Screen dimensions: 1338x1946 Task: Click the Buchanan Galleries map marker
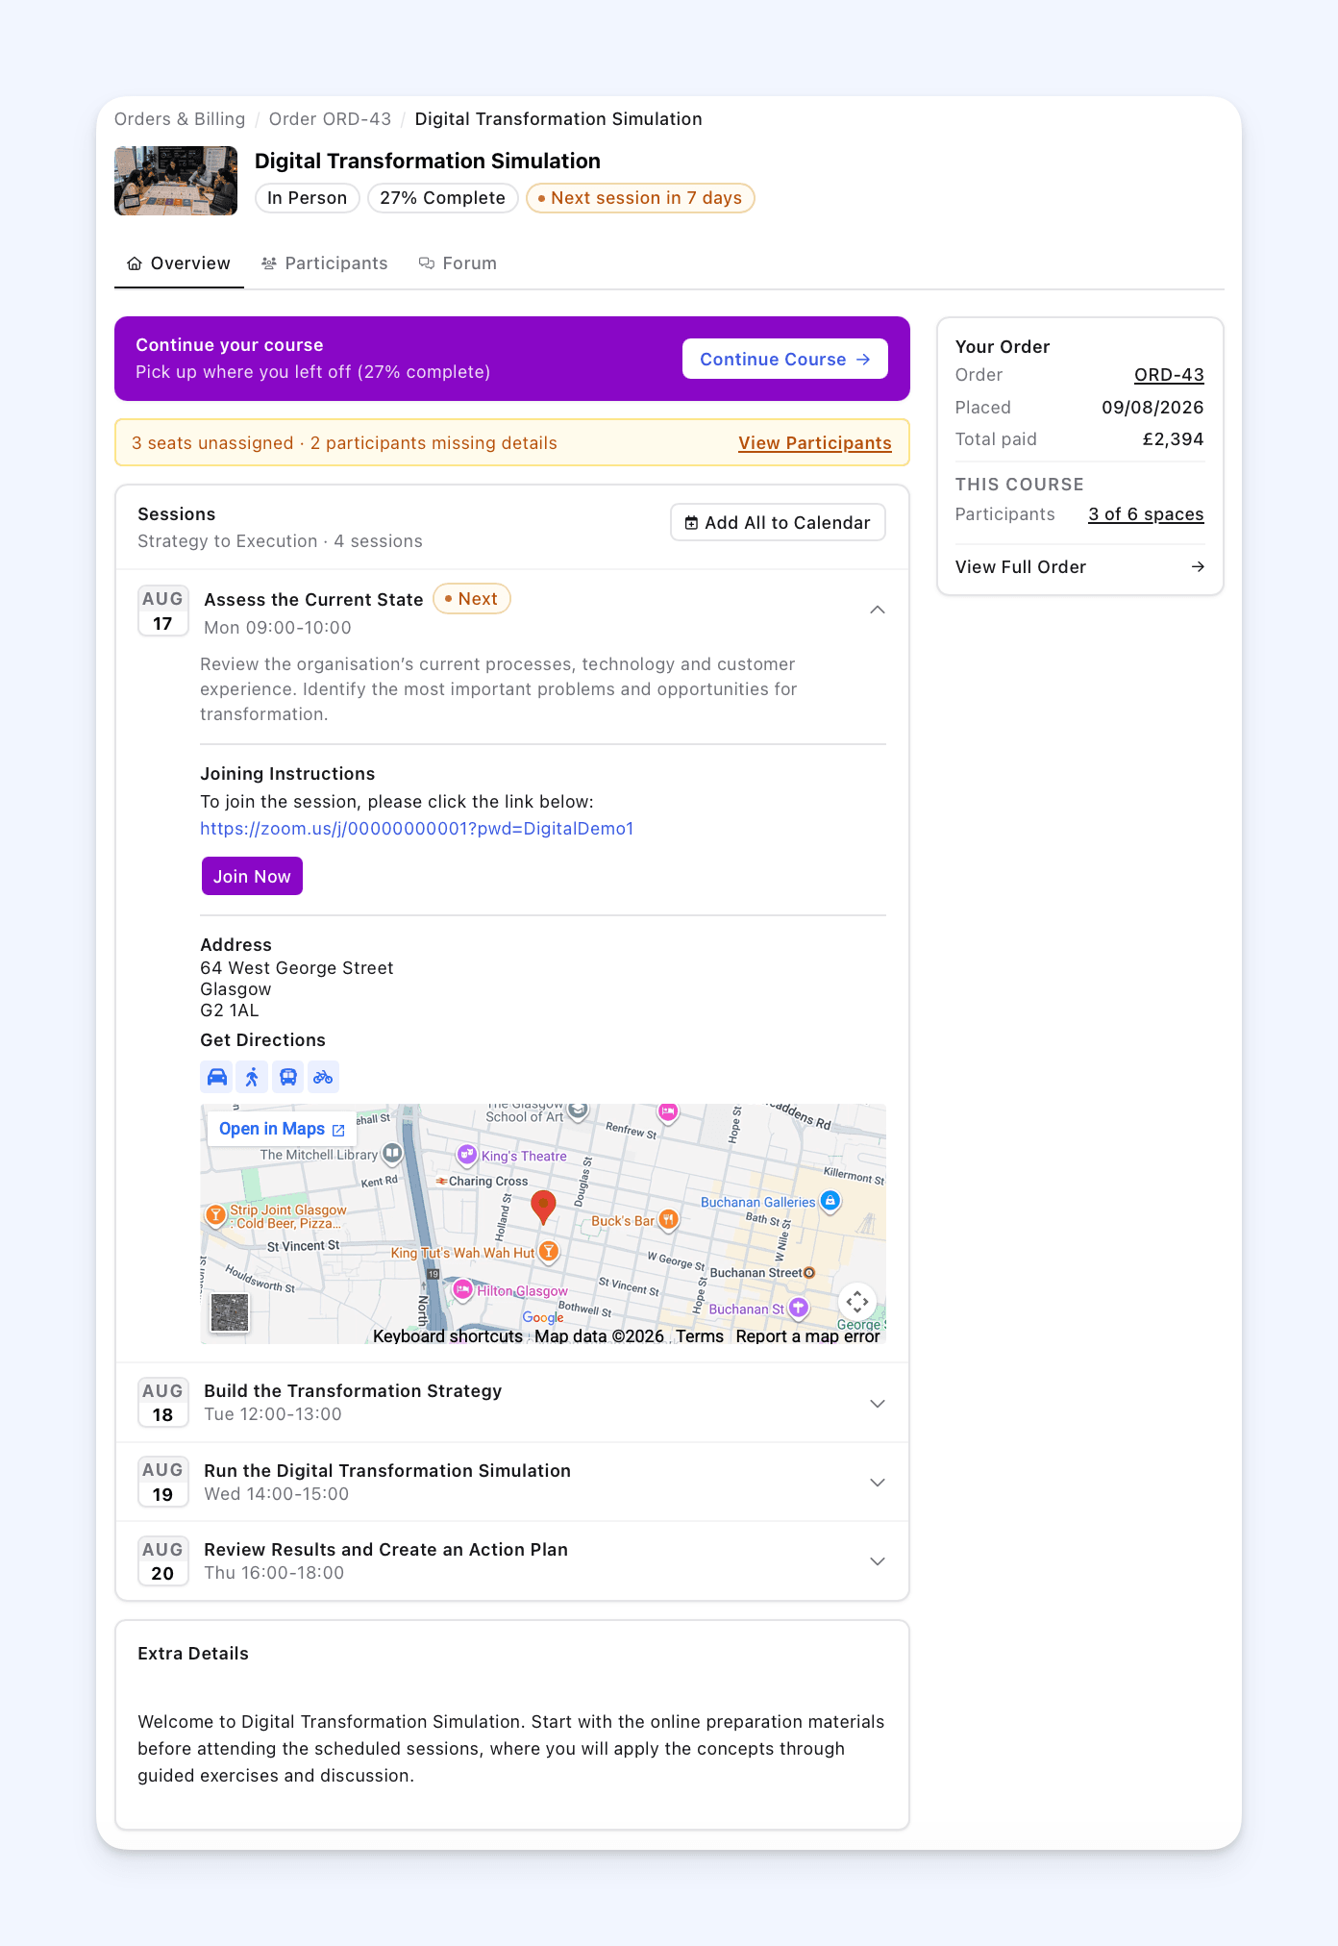[x=830, y=1201]
